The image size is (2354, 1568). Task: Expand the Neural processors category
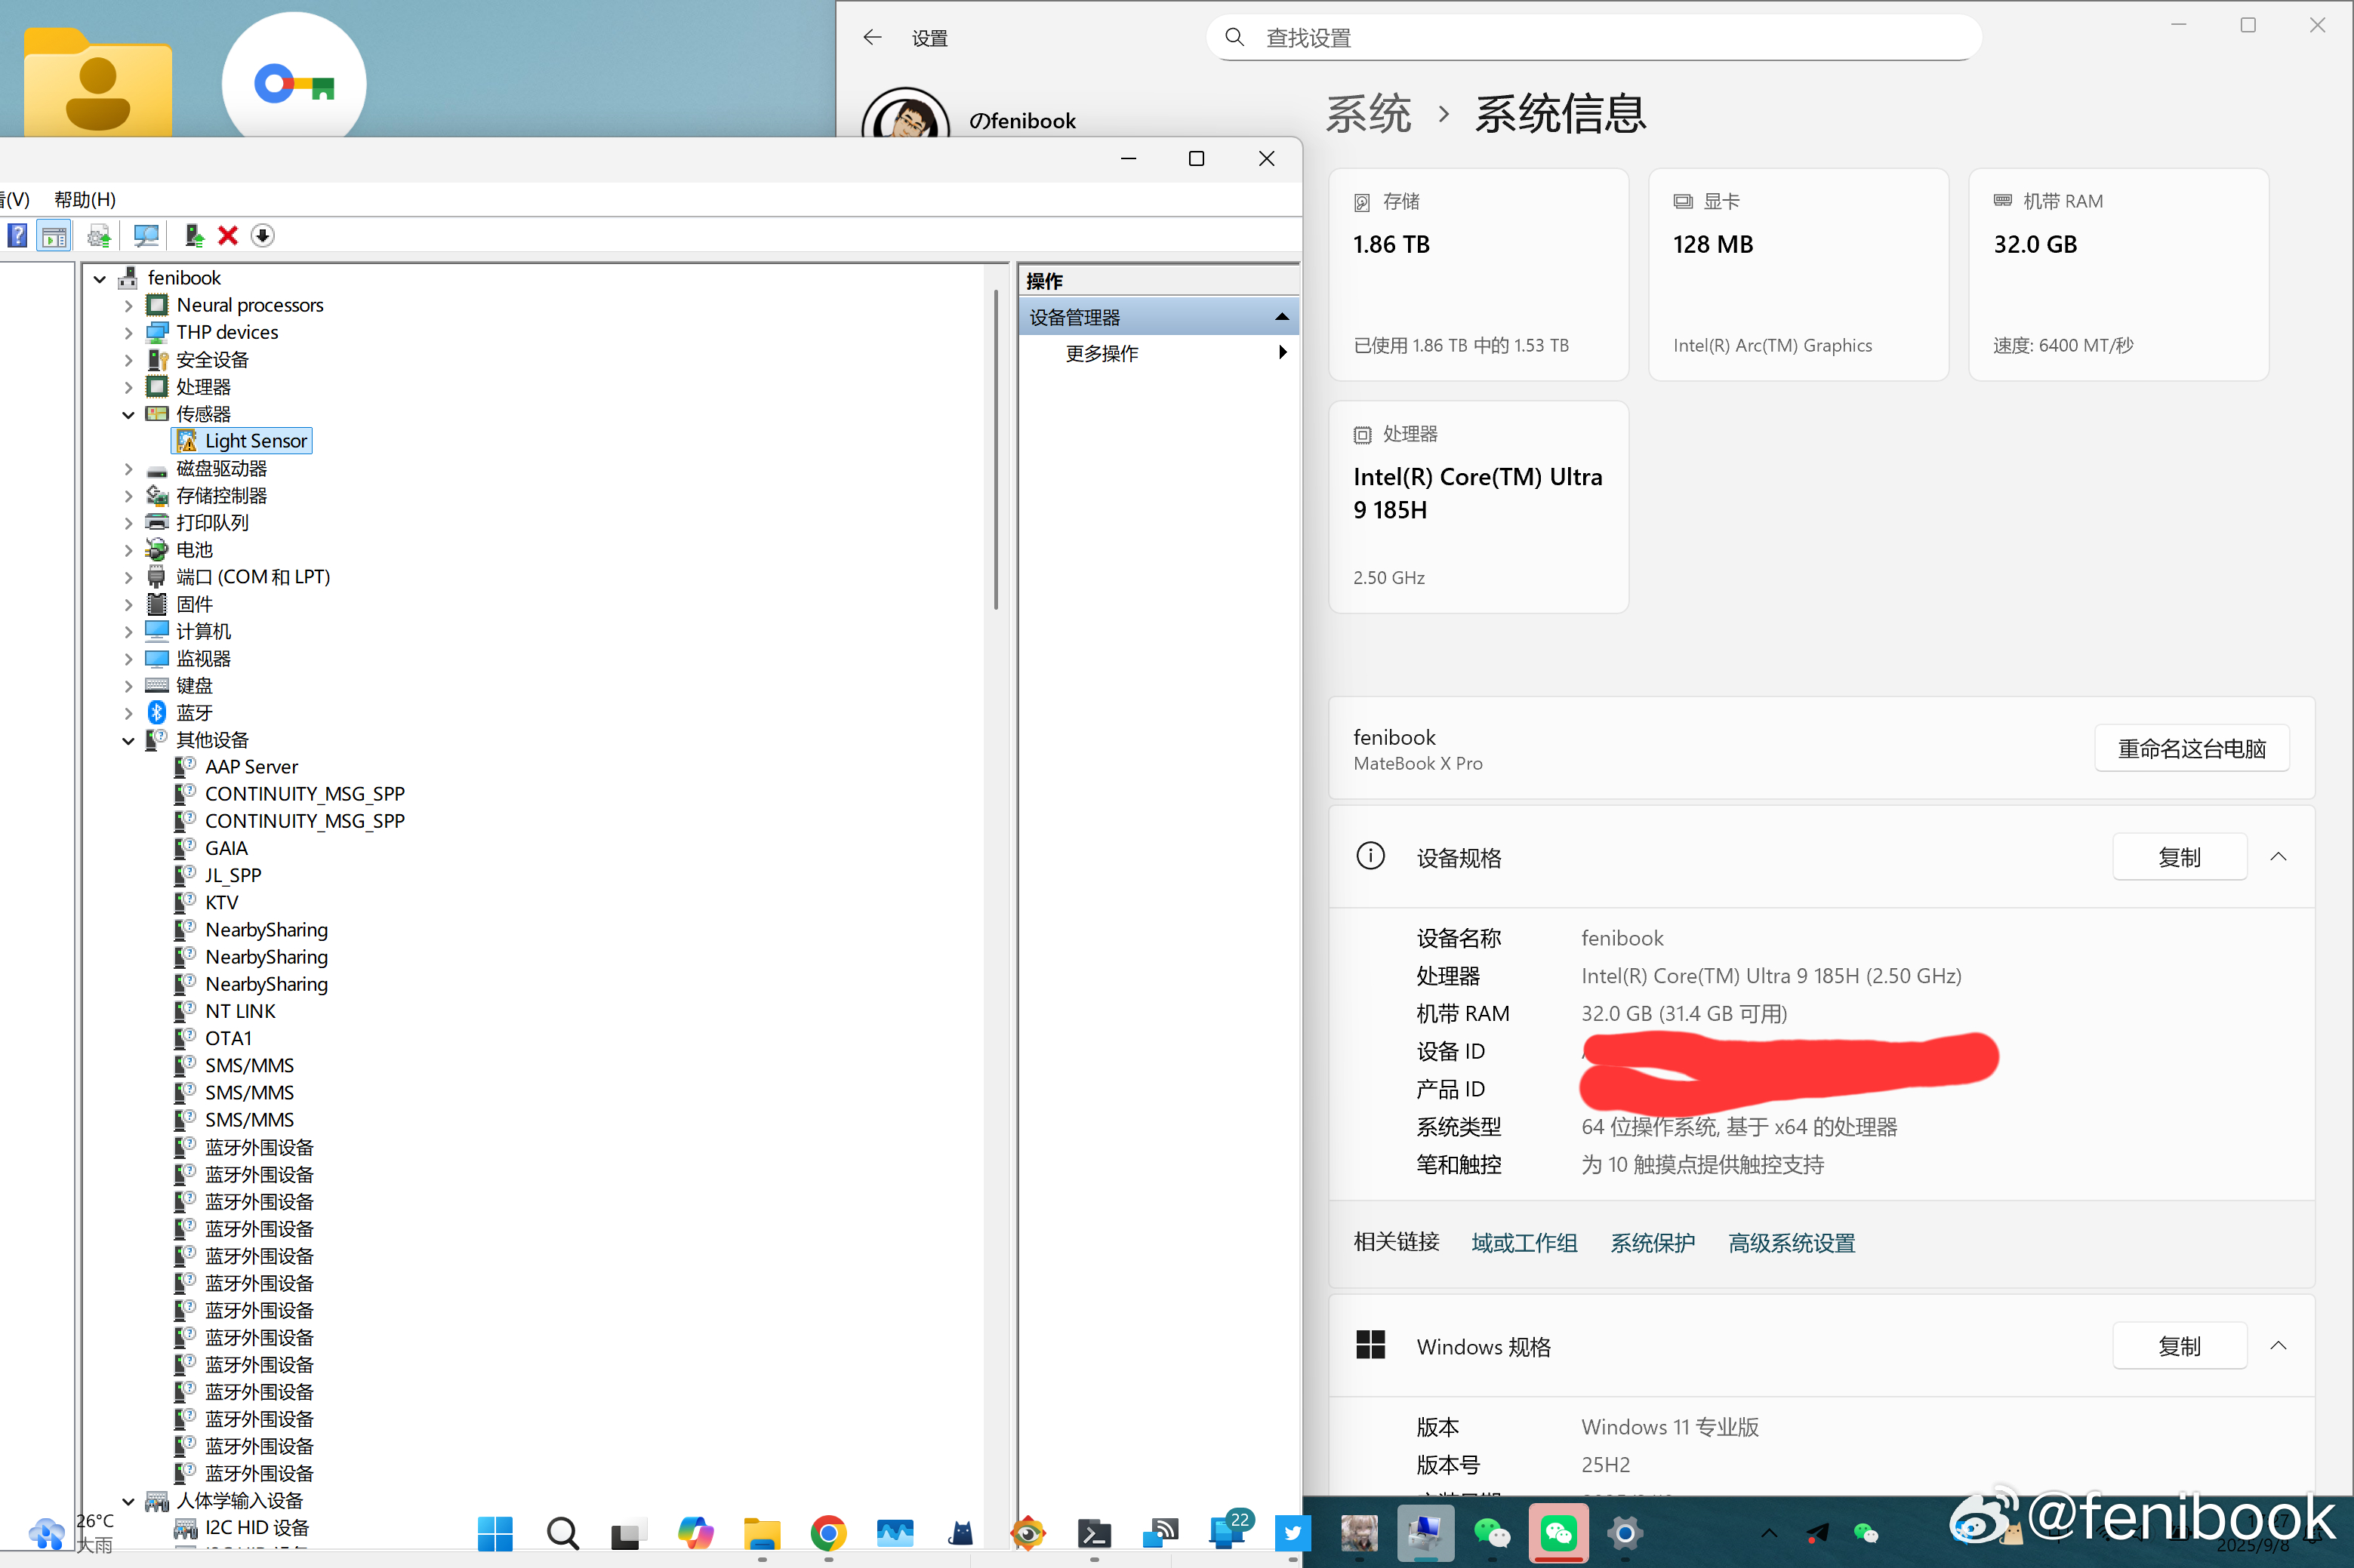click(x=128, y=306)
